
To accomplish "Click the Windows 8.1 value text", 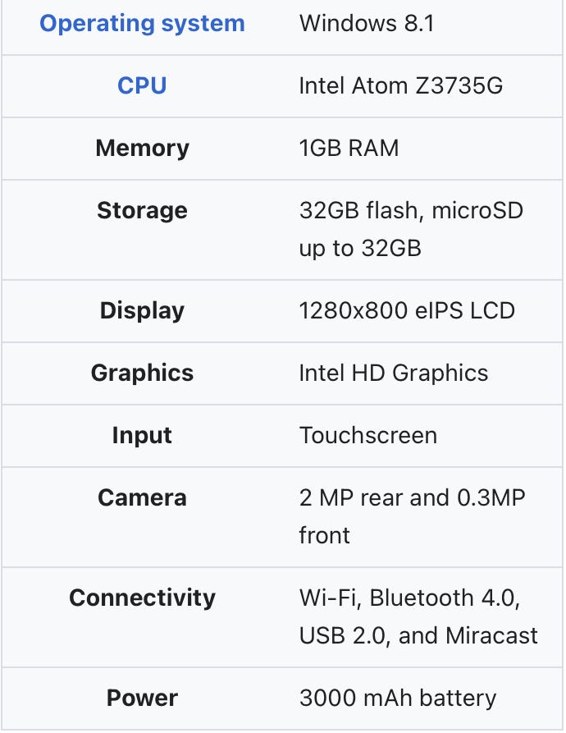I will click(367, 23).
